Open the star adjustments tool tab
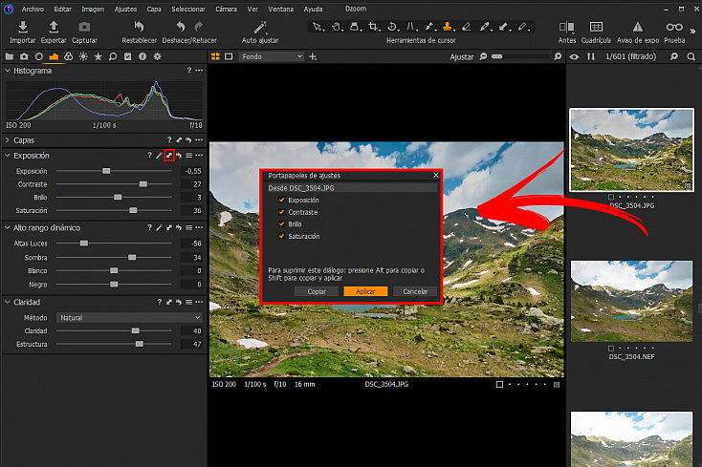 99,56
